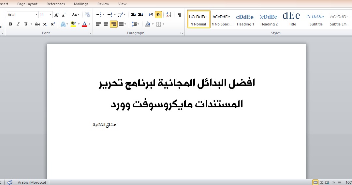
Task: Switch to Outline view
Action: 333,182
